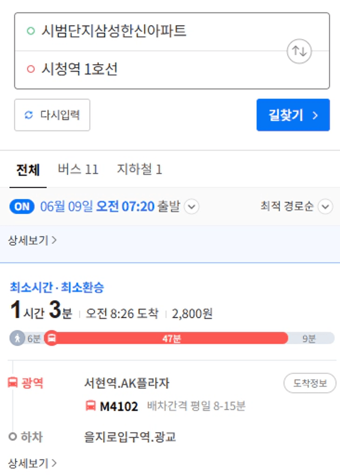Switch to the 지하철 1 tab
Viewport: 340px width, 475px height.
pos(139,169)
